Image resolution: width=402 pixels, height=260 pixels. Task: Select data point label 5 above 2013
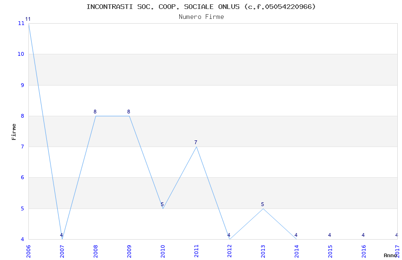262,204
